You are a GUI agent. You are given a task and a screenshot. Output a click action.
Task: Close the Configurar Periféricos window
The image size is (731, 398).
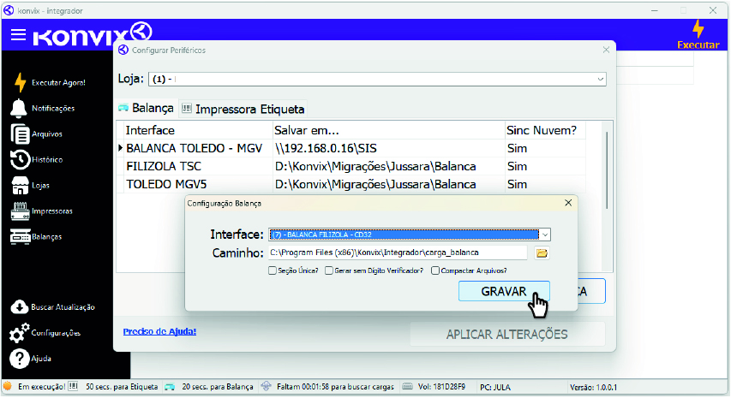pyautogui.click(x=606, y=50)
